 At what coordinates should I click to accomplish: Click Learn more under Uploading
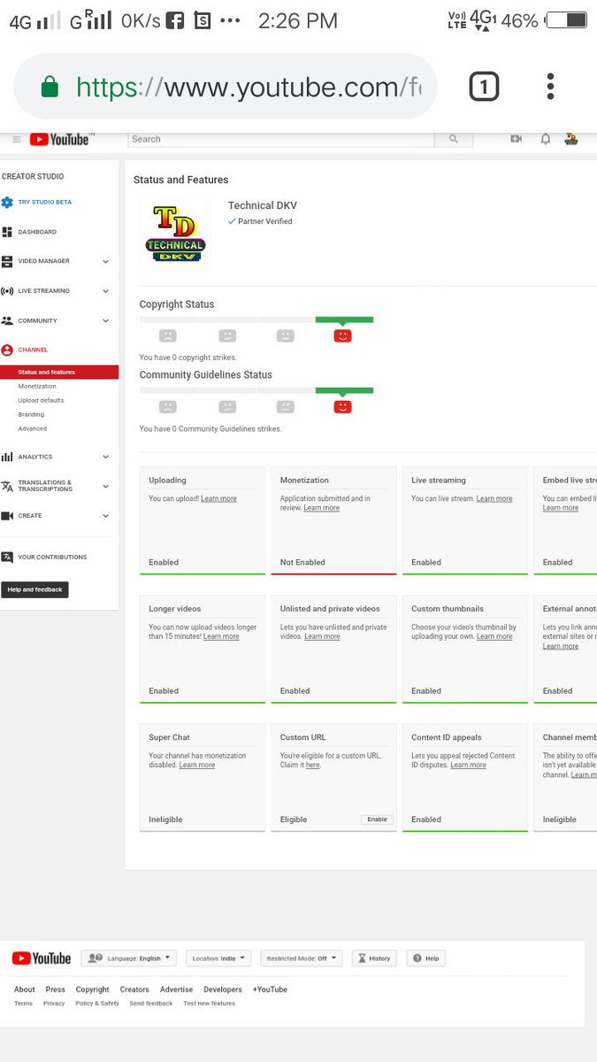(218, 499)
